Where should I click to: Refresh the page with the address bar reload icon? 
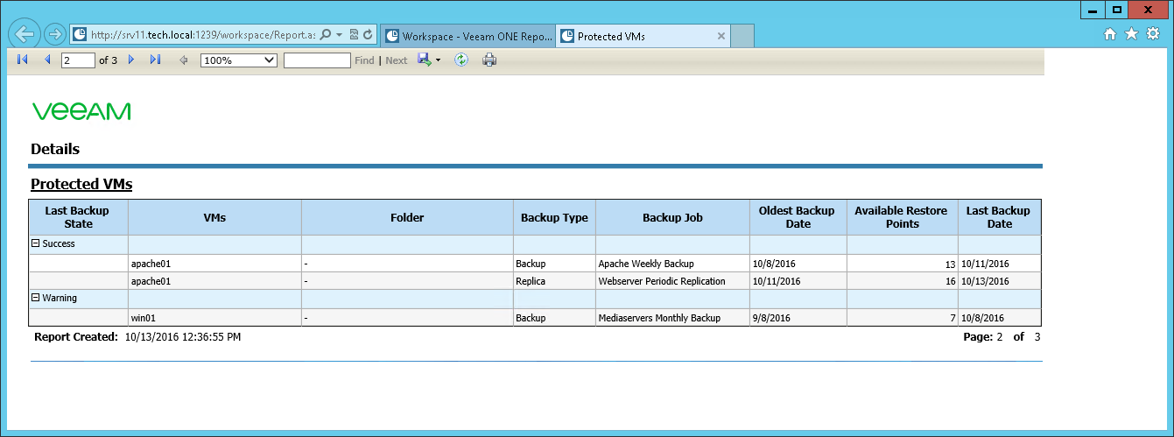(368, 35)
